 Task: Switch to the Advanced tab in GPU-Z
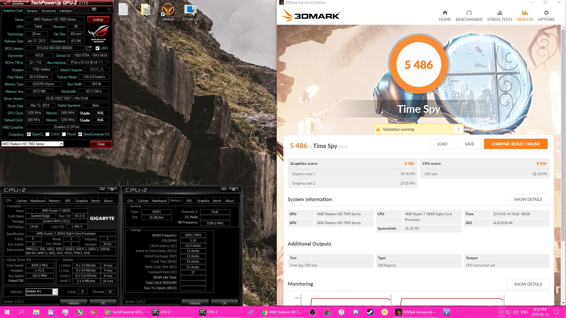click(x=48, y=11)
